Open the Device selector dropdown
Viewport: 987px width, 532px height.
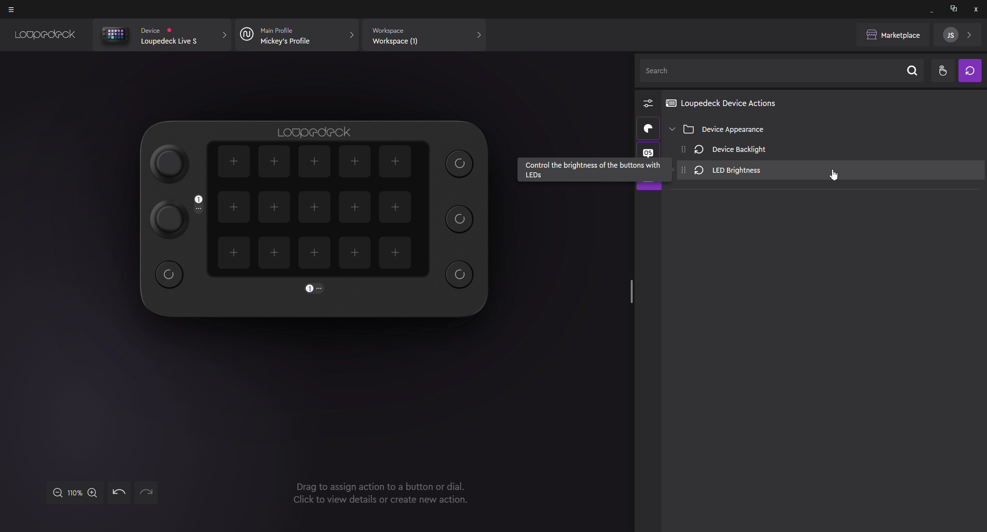click(x=162, y=35)
